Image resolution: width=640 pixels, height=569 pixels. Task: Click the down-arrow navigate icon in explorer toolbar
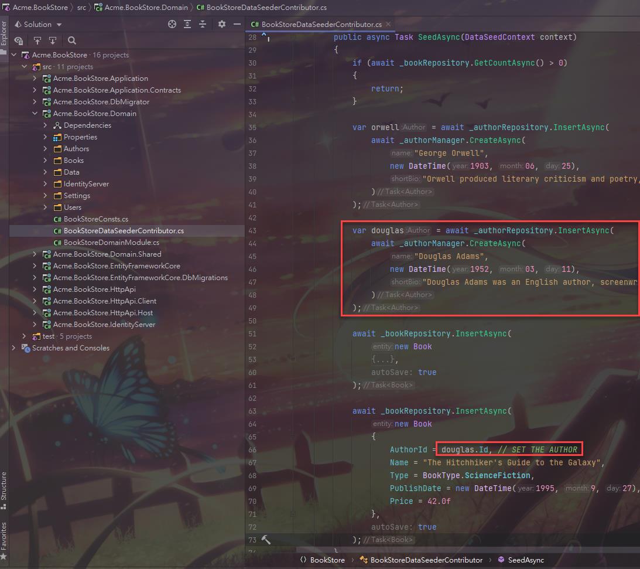point(52,40)
